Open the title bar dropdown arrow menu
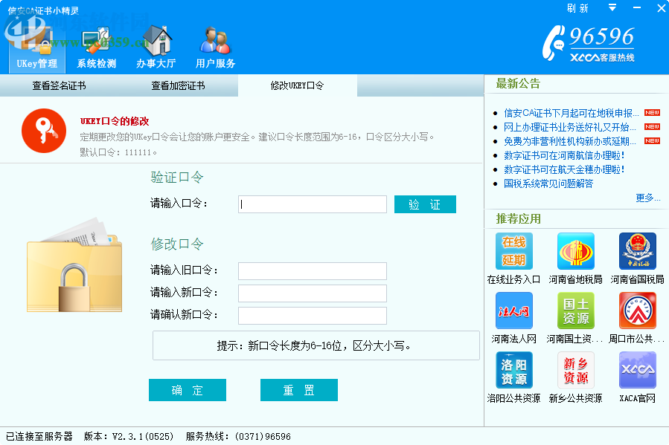The width and height of the screenshot is (669, 445). tap(612, 7)
